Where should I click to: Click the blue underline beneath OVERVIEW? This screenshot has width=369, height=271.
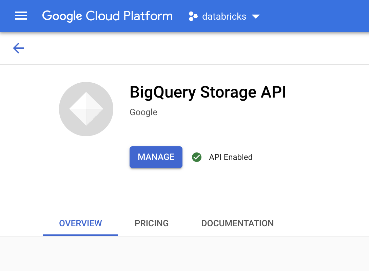[x=80, y=233]
